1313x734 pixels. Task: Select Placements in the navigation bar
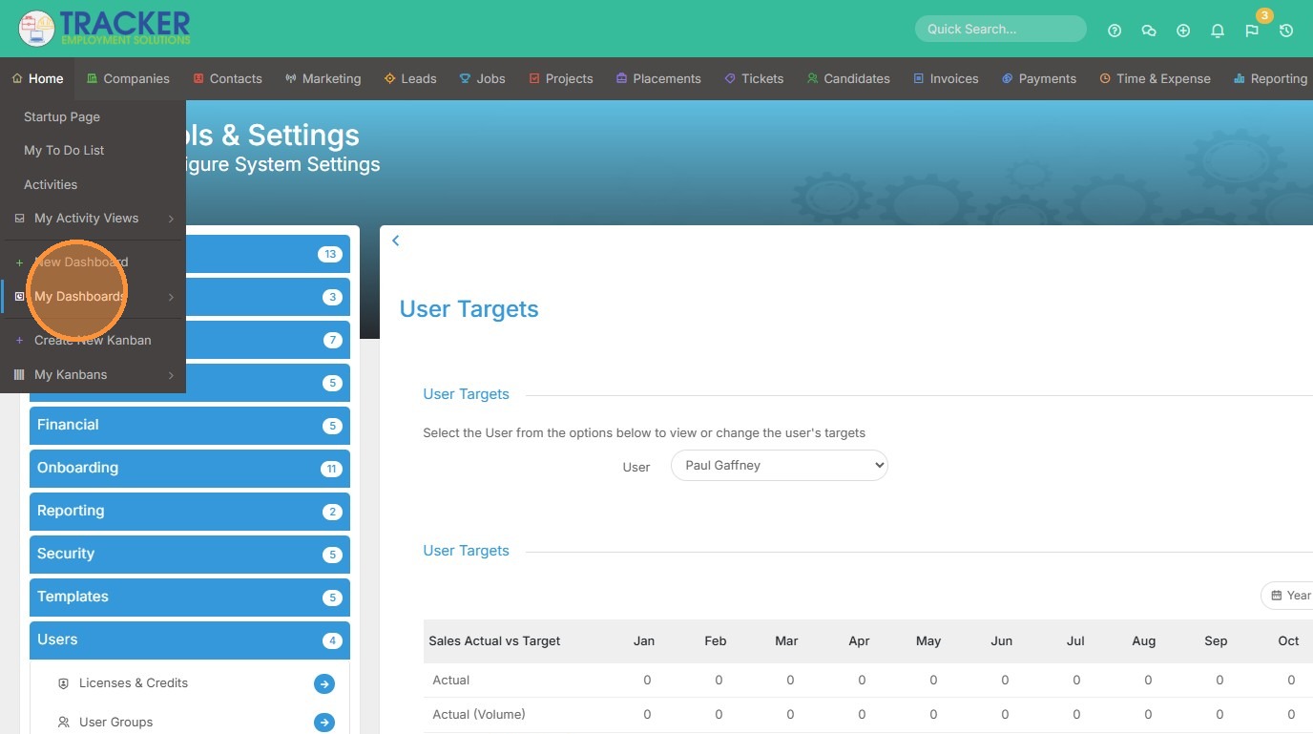click(x=658, y=78)
